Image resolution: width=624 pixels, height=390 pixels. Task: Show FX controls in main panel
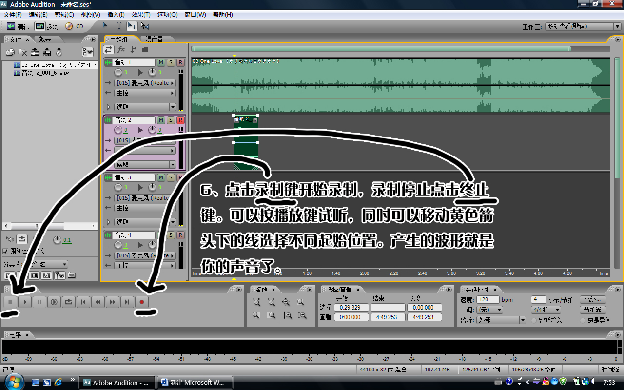coord(121,49)
